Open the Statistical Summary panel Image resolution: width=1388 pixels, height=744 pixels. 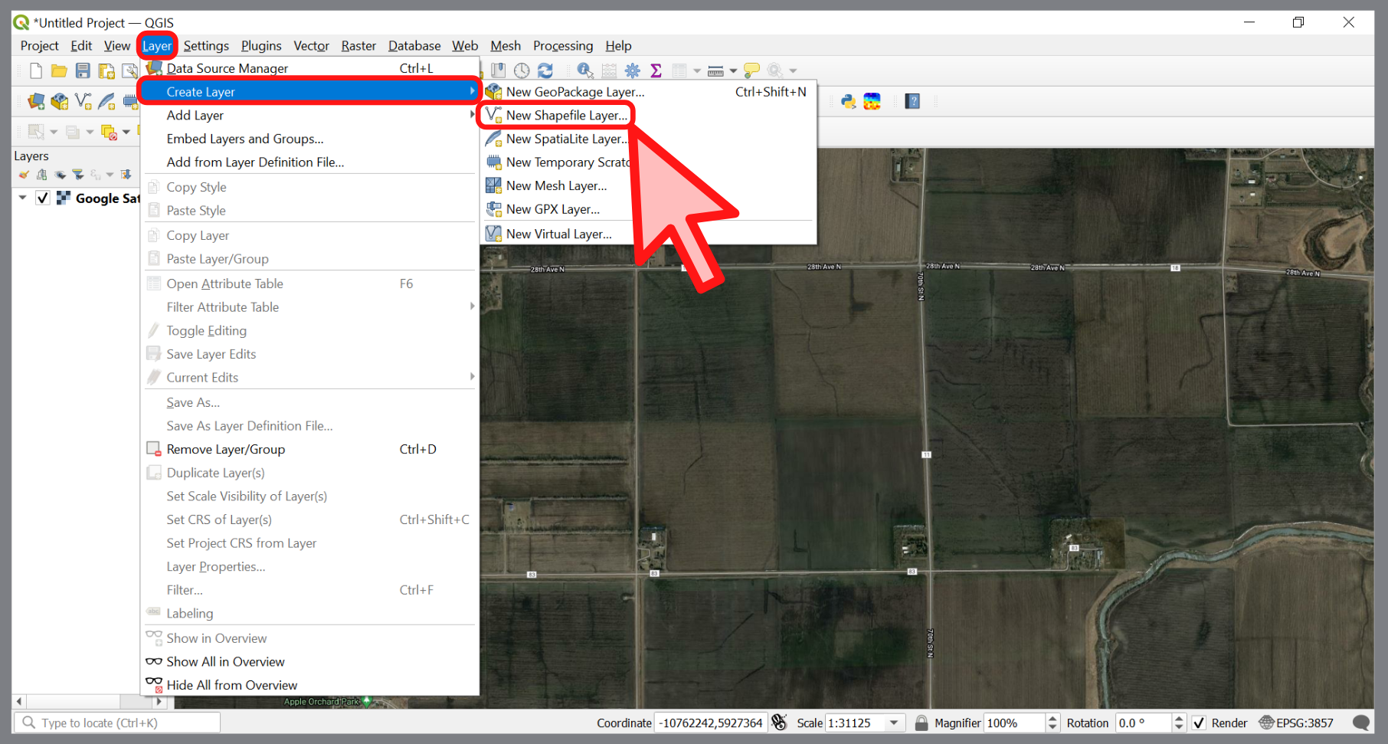pyautogui.click(x=656, y=70)
